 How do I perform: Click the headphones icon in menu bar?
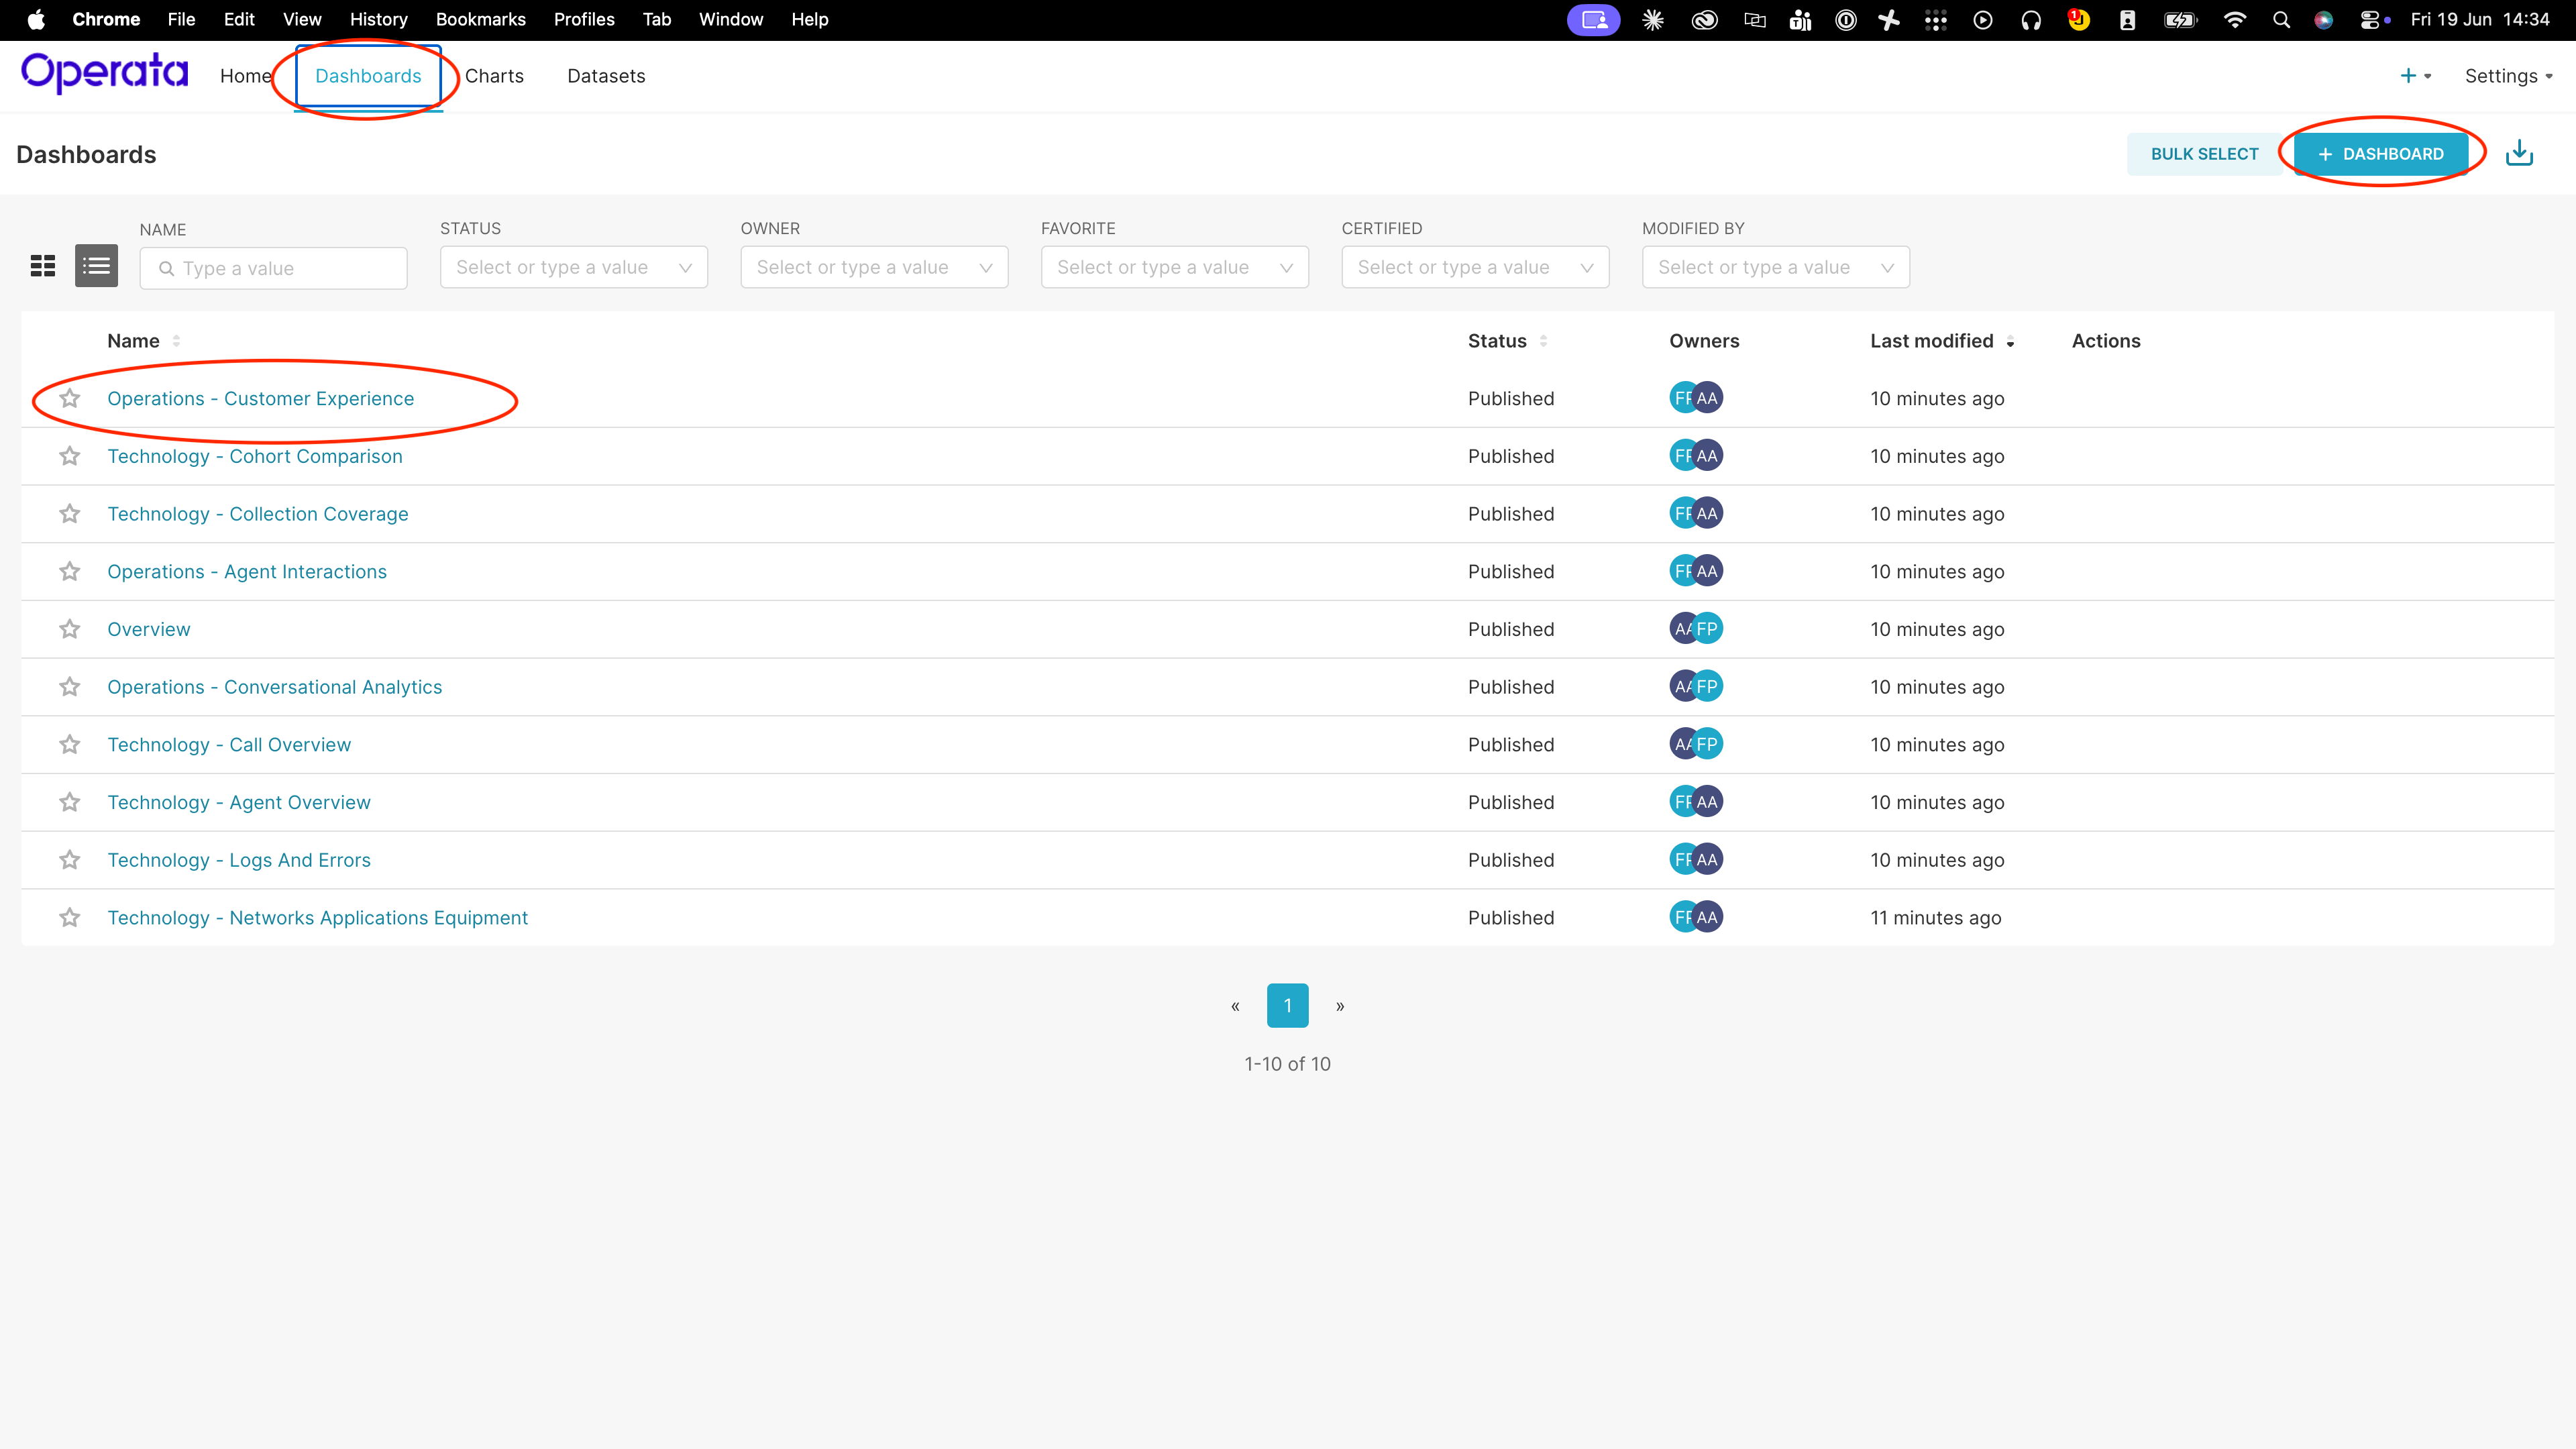pos(2031,19)
